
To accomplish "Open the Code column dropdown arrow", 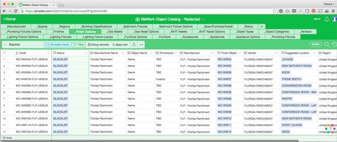I will point(48,53).
